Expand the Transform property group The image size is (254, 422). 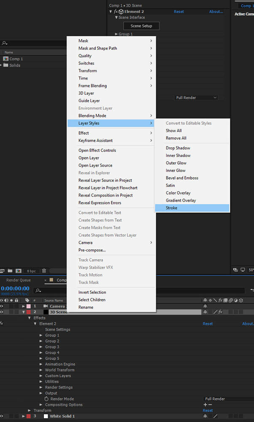click(x=30, y=411)
